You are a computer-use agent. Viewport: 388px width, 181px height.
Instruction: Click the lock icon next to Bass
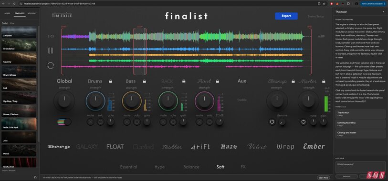[144, 81]
